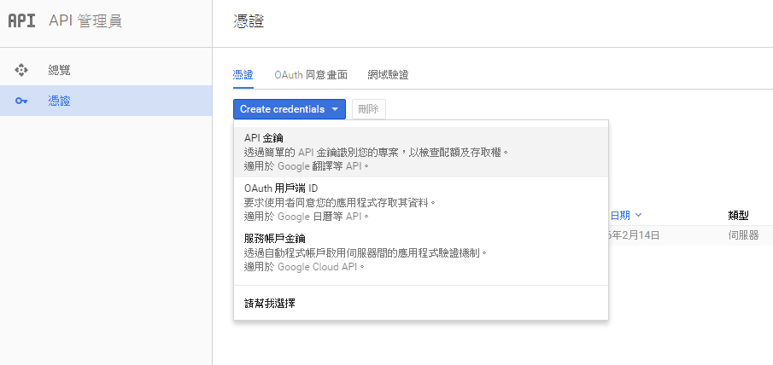
Task: Choose API 金鑰 from the dropdown menu
Action: point(421,152)
